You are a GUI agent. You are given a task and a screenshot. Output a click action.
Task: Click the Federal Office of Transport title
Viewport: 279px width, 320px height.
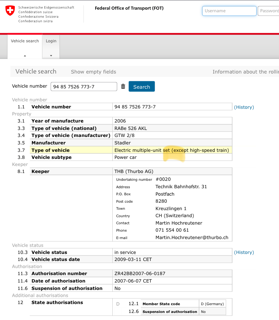[129, 8]
